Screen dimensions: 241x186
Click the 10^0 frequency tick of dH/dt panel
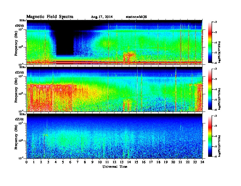coord(21,47)
